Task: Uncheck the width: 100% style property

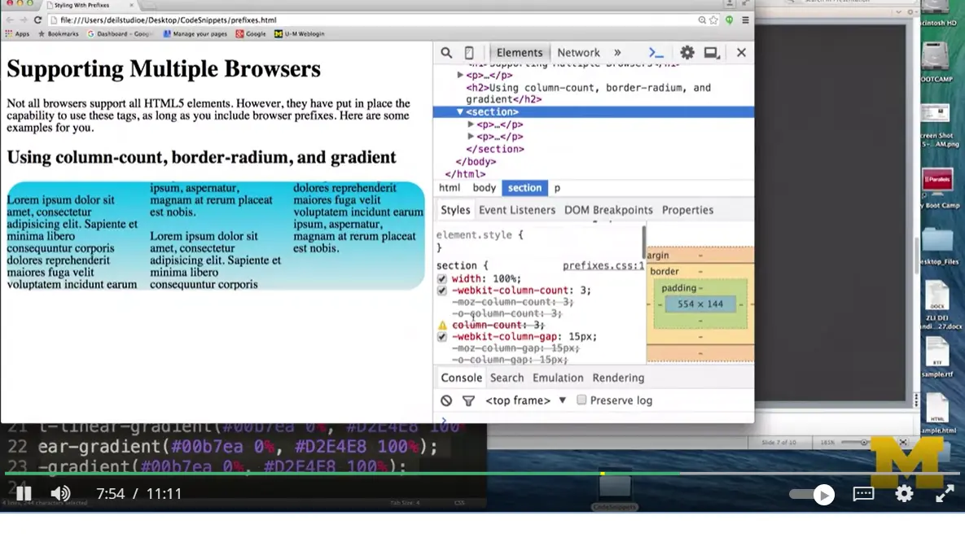Action: (441, 278)
